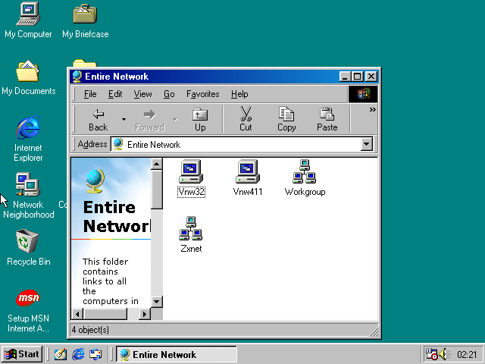Close the Entire Network window
485x364 pixels.
click(x=371, y=77)
